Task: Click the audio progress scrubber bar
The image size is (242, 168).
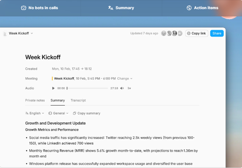Action: tap(87, 88)
